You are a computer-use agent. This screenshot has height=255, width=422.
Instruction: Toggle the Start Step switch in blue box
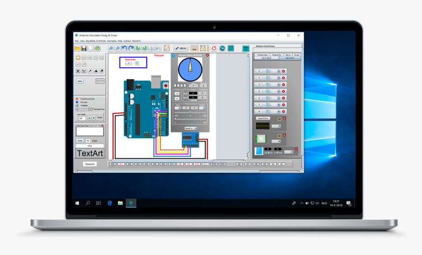pos(137,63)
